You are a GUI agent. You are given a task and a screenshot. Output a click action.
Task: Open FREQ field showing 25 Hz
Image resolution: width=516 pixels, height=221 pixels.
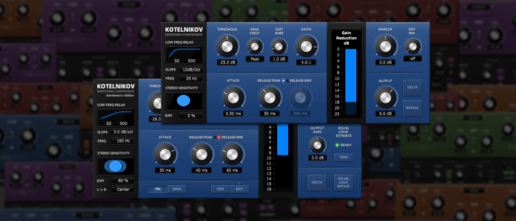191,79
